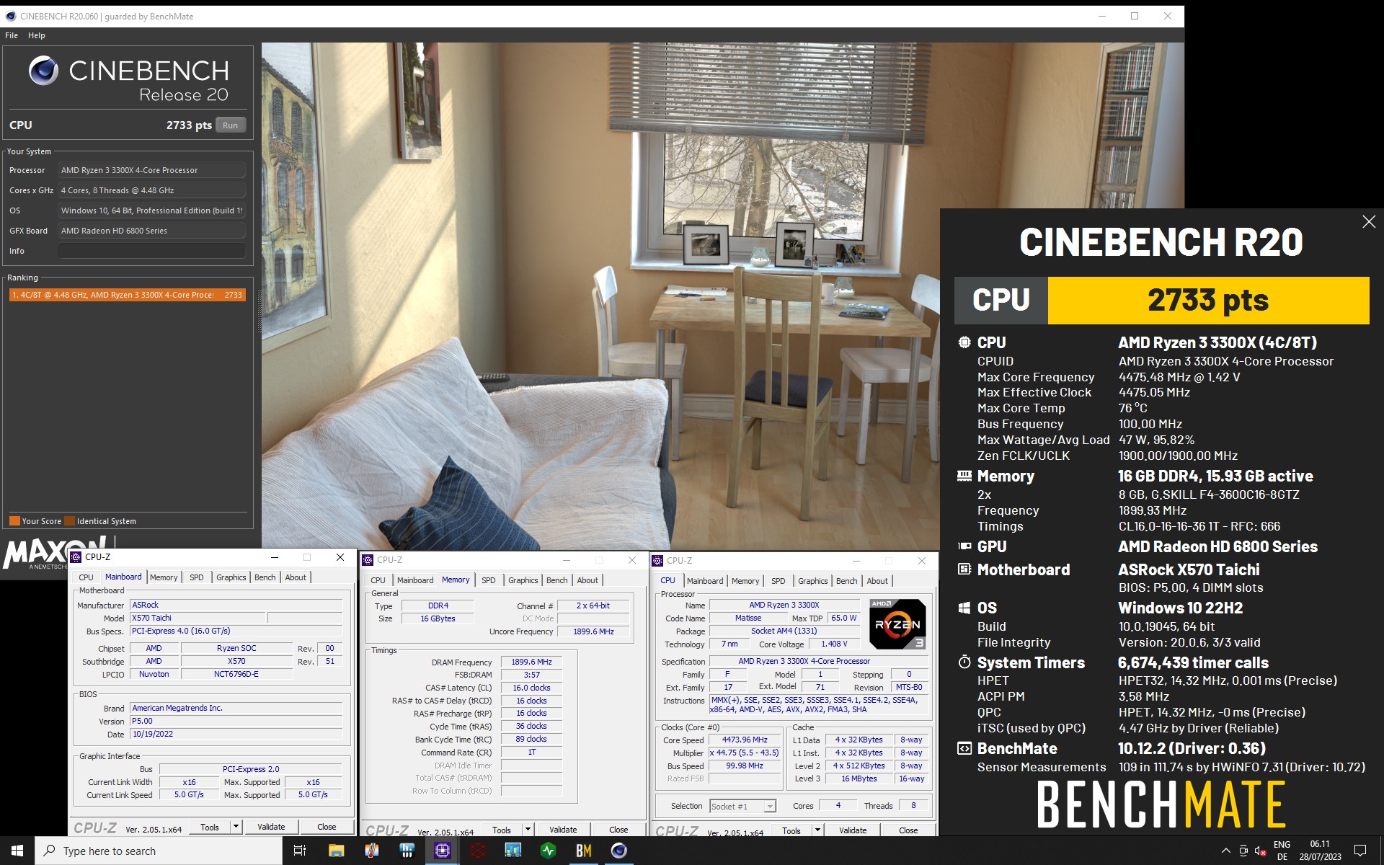Click the System Timers stopwatch icon
Image resolution: width=1384 pixels, height=865 pixels.
(x=964, y=662)
